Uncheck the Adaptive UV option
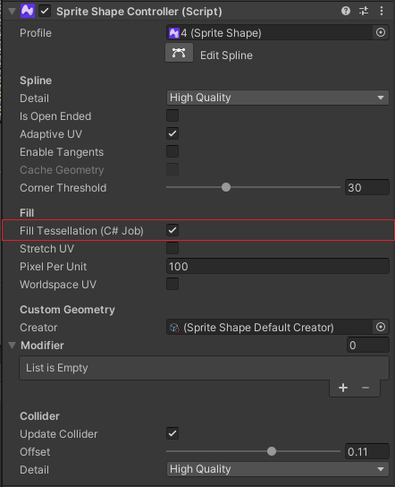The image size is (395, 487). click(172, 133)
